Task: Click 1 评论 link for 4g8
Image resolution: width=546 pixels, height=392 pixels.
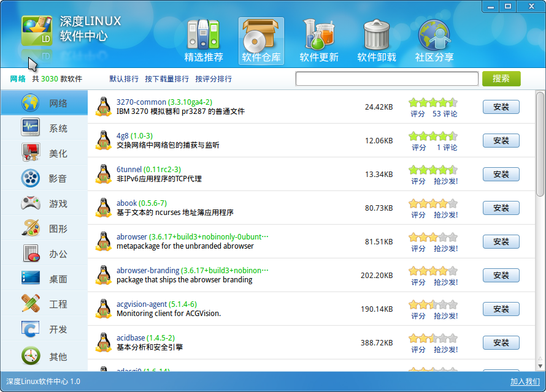Action: click(x=447, y=148)
